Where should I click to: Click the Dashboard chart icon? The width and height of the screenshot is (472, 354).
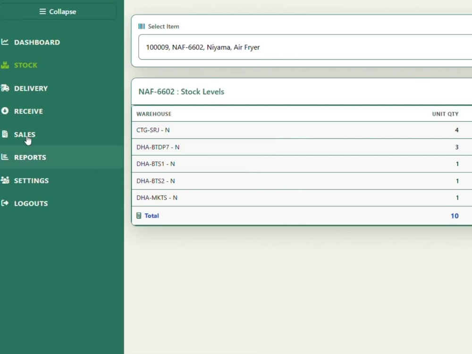(5, 42)
